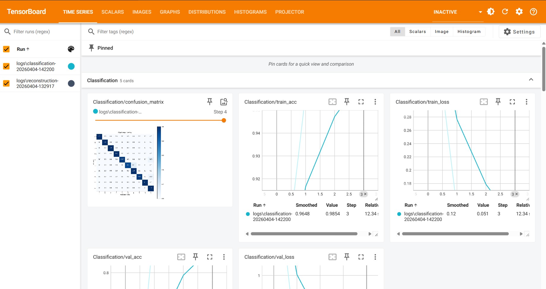View confusion_matrix image at actual size
Image resolution: width=546 pixels, height=289 pixels.
tap(224, 102)
